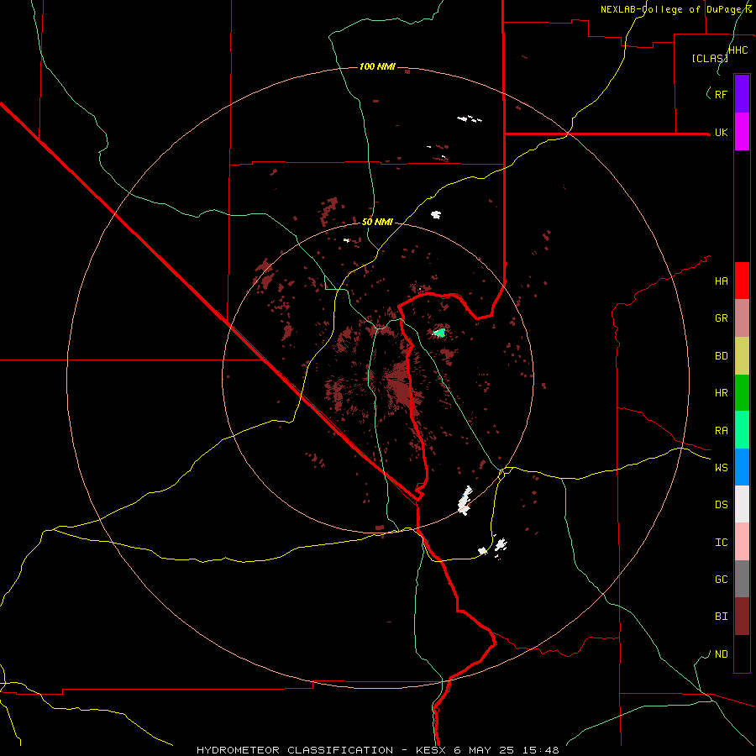Select the white DS color swatch
The height and width of the screenshot is (756, 756).
coord(742,504)
